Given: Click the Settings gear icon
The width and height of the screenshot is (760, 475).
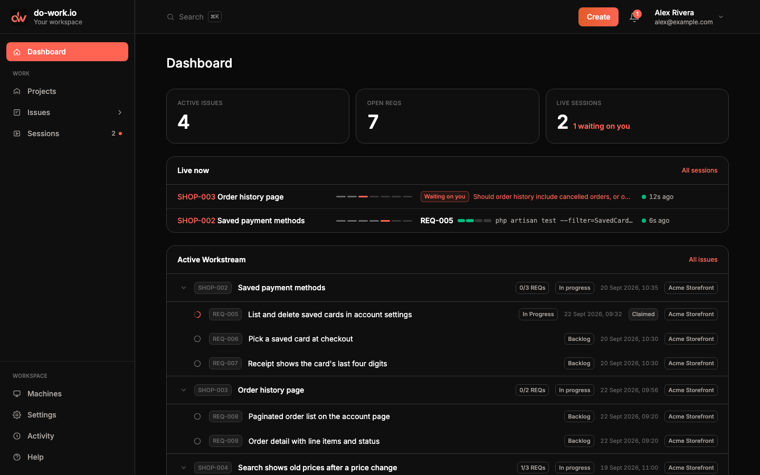Looking at the screenshot, I should click(x=17, y=415).
